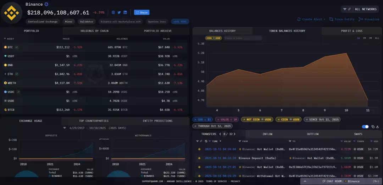Viewport: 383px width, 185px height.
Task: Open the website globe icon
Action: coord(113,12)
